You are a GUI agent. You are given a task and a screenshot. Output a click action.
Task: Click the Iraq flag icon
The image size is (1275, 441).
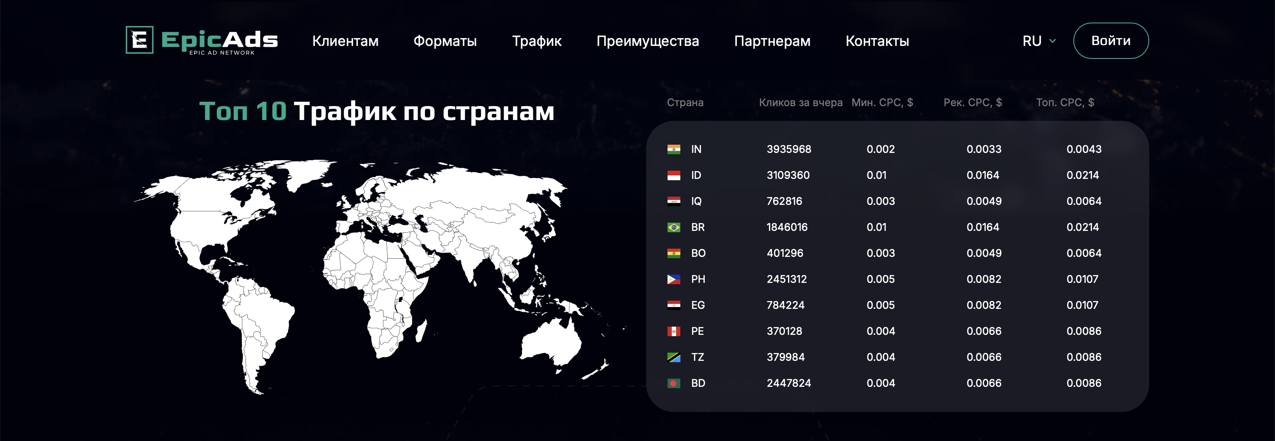click(673, 201)
